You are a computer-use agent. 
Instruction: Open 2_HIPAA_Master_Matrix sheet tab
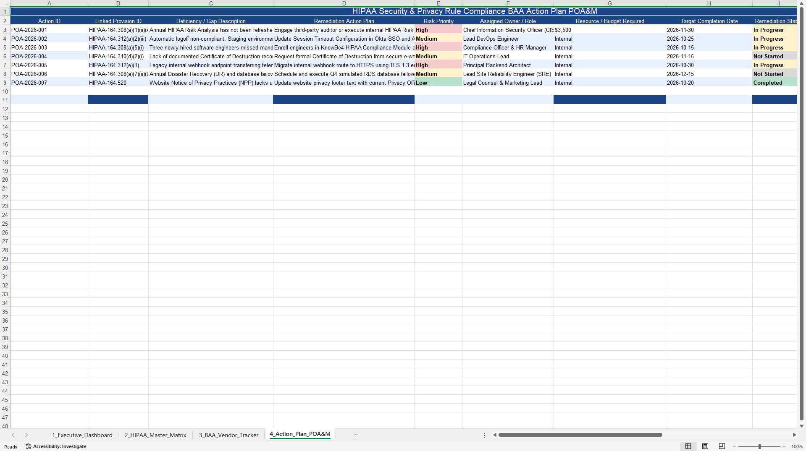click(x=155, y=435)
